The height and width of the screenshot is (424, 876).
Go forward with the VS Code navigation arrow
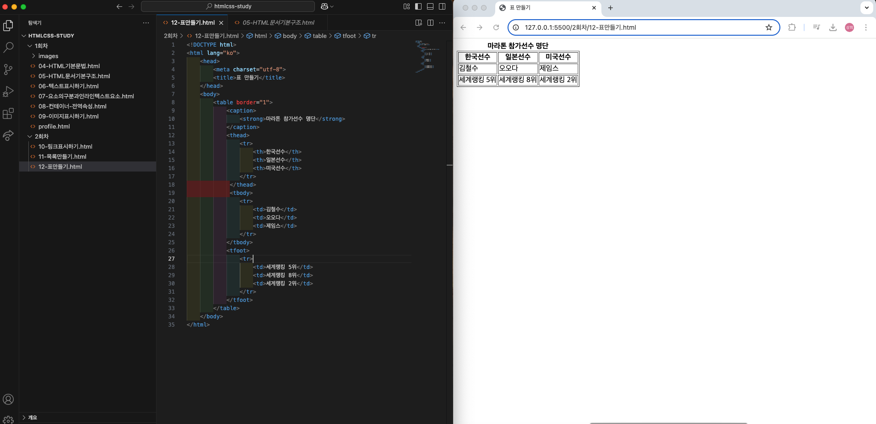pyautogui.click(x=131, y=6)
